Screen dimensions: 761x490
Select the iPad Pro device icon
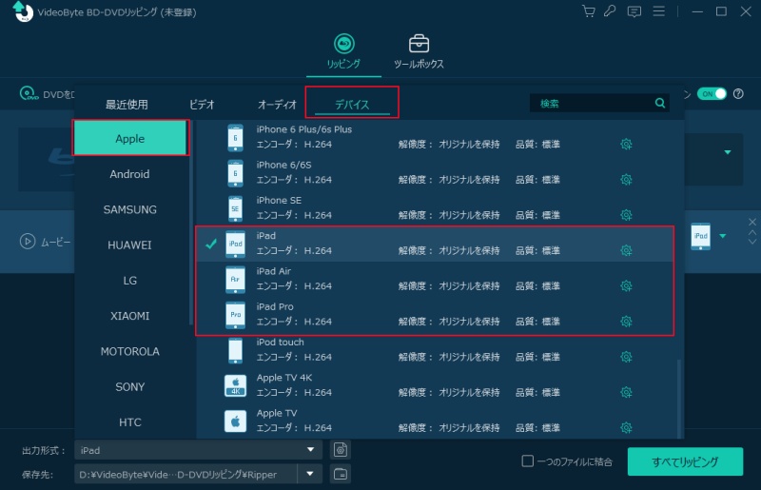(235, 315)
